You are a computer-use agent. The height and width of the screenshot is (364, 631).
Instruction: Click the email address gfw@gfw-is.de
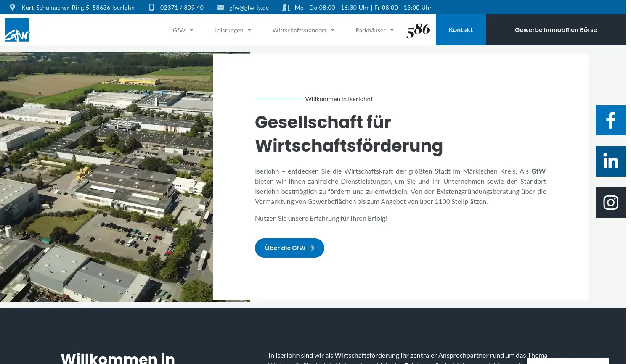click(x=249, y=7)
